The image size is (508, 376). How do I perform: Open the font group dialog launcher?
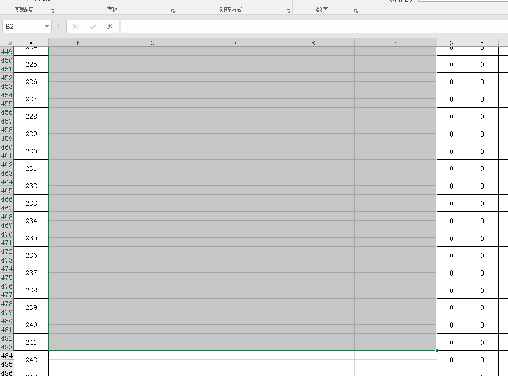tap(173, 11)
